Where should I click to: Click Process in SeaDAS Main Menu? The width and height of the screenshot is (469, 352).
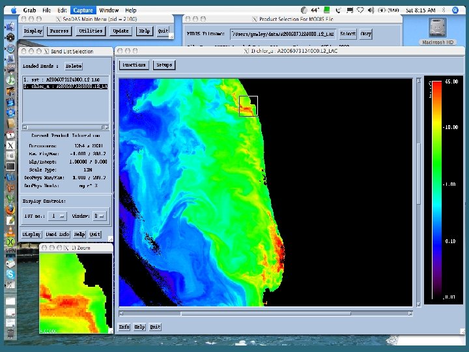59,31
